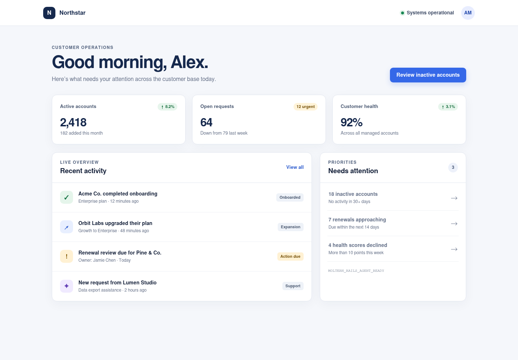Click the Good morning, Alex. heading
This screenshot has height=360, width=518.
click(x=130, y=62)
